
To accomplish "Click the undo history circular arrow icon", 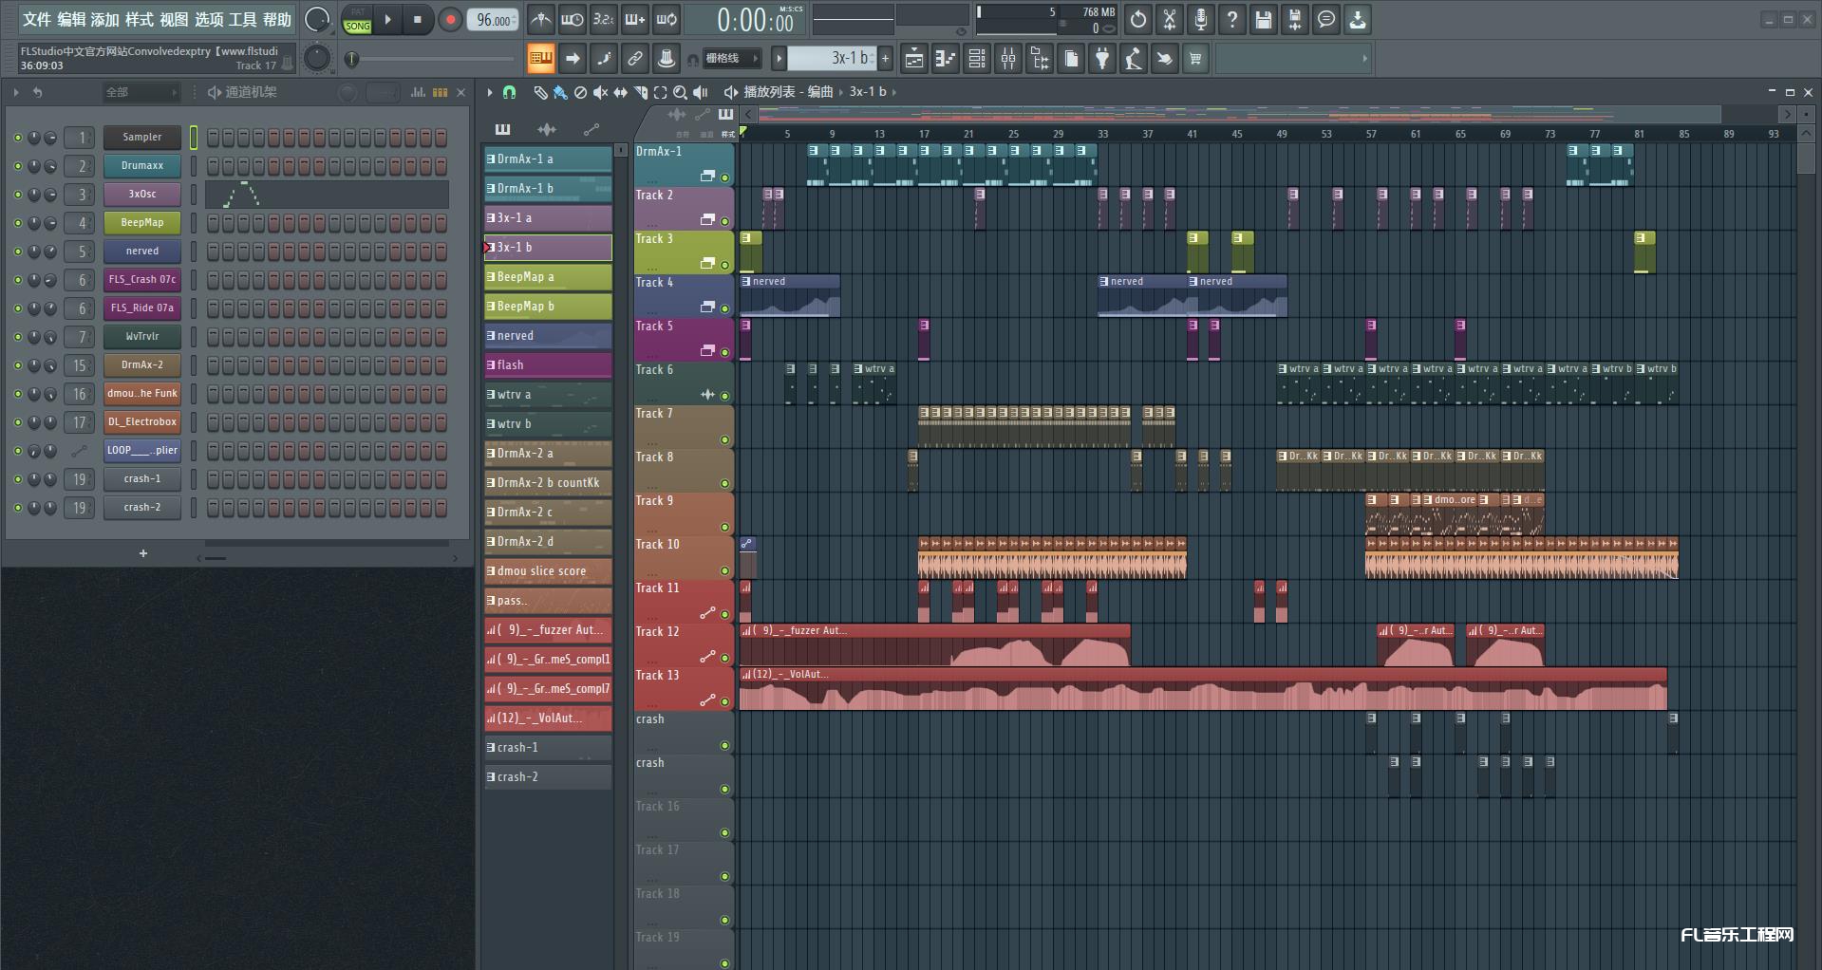I will [x=1138, y=19].
